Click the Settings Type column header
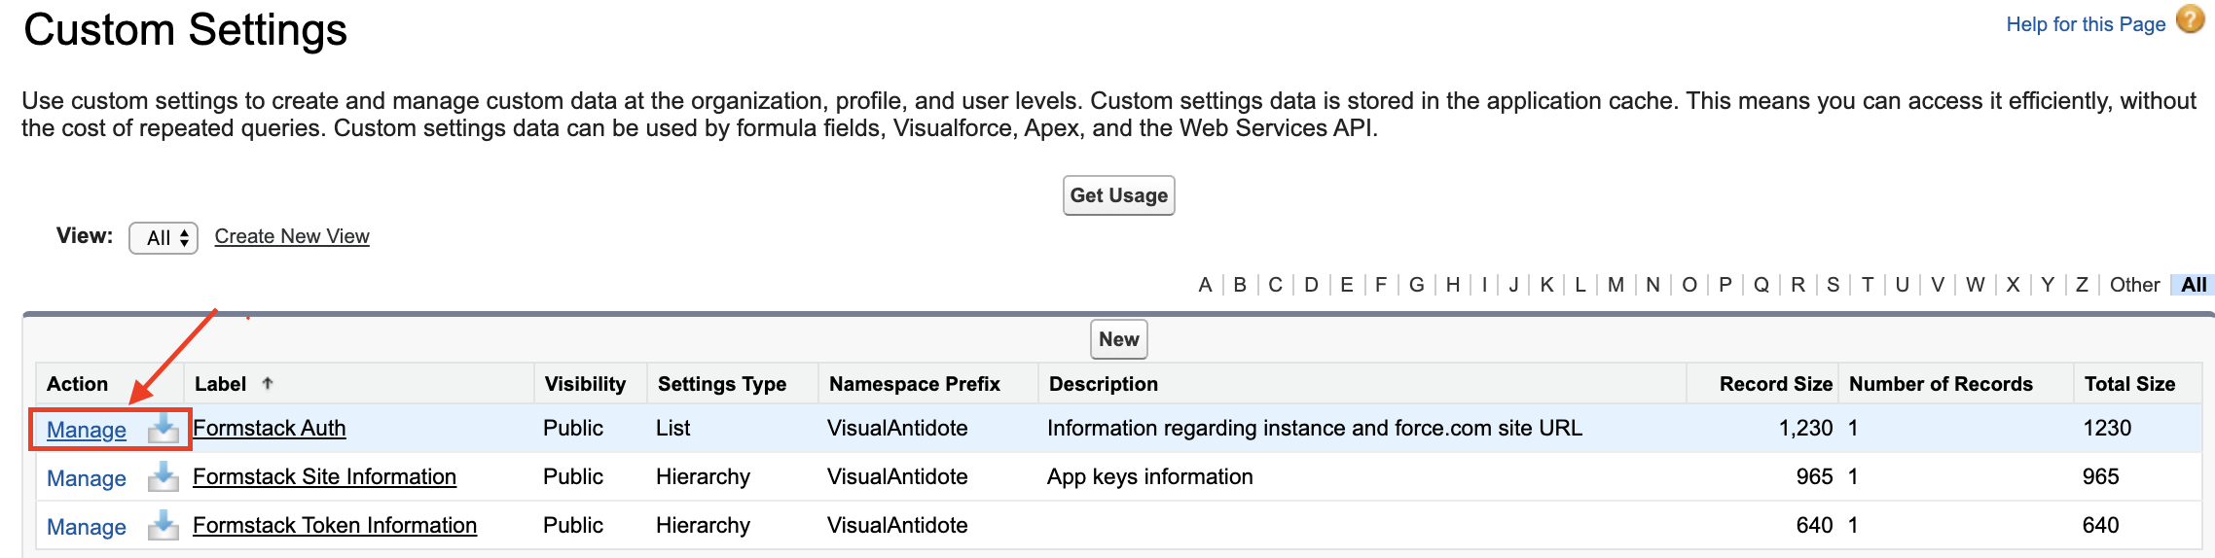The width and height of the screenshot is (2215, 558). pos(721,384)
